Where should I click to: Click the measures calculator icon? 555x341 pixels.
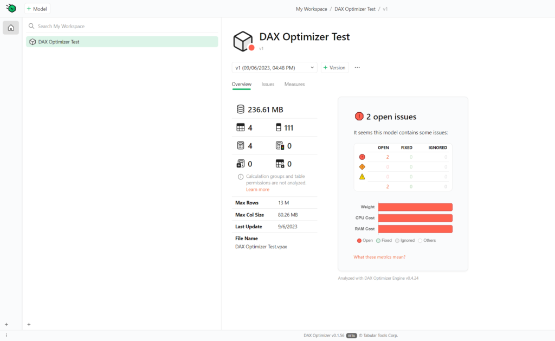[x=240, y=145]
